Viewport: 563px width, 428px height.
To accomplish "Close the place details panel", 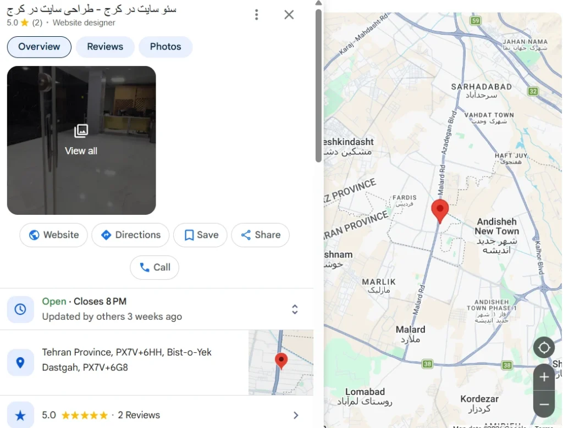I will click(289, 15).
